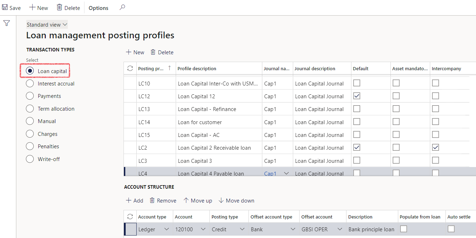Open the Options menu

tap(98, 8)
